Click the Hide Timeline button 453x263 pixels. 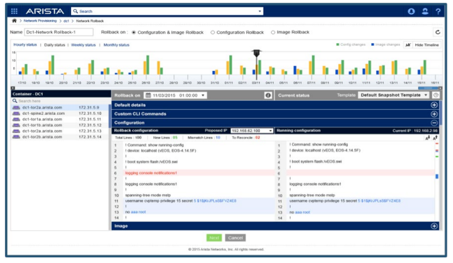427,45
